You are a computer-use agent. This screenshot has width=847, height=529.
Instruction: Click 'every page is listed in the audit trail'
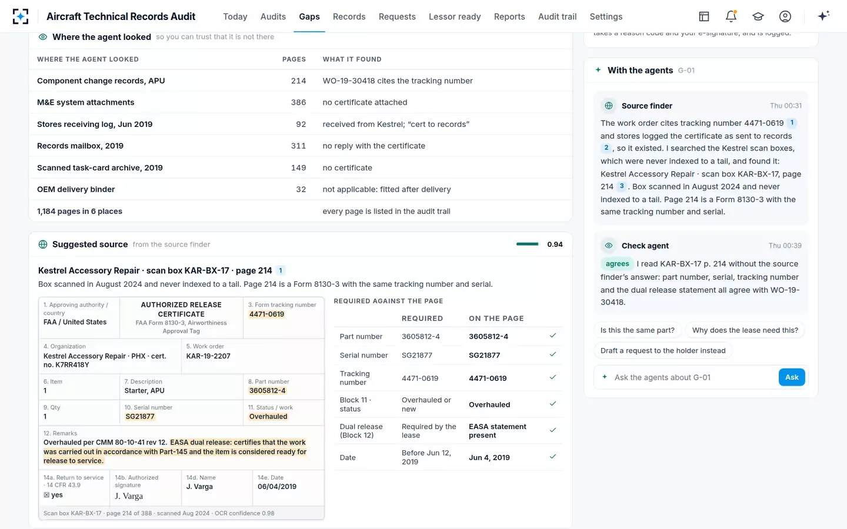tap(386, 211)
